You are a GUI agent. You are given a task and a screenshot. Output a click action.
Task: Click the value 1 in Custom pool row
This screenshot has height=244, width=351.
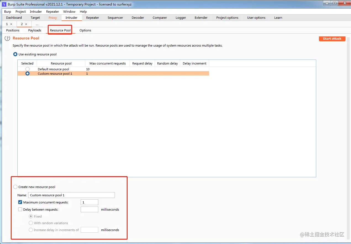(87, 74)
